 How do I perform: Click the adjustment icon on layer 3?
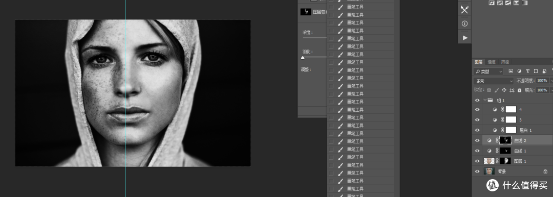tap(495, 120)
